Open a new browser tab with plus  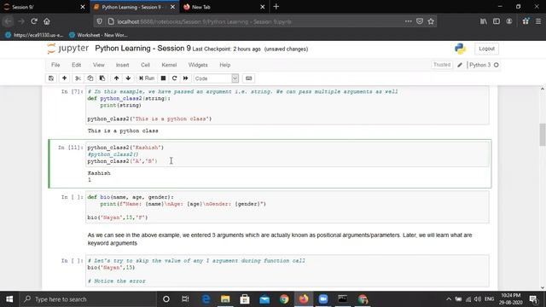click(x=276, y=7)
